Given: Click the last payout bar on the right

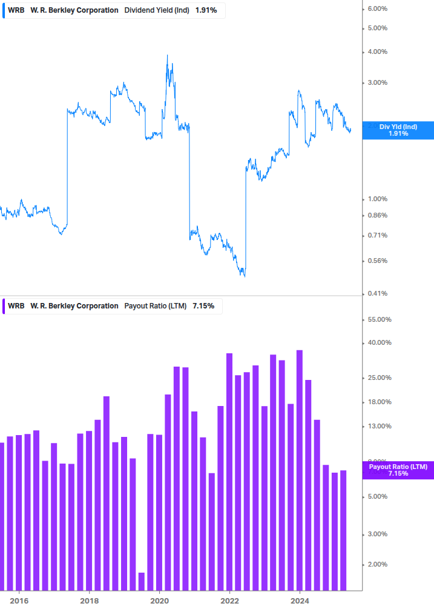Looking at the screenshot, I should tap(343, 530).
